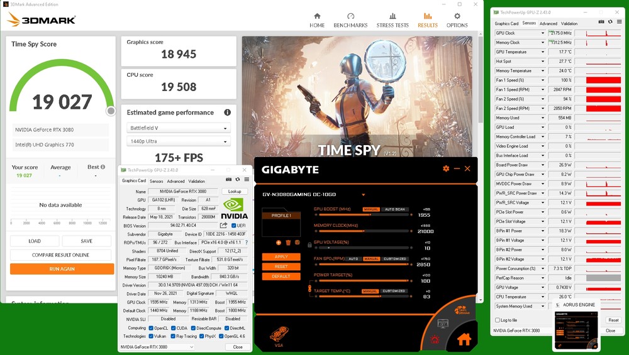
Task: Share BIOS version via export icon
Action: coord(223,226)
